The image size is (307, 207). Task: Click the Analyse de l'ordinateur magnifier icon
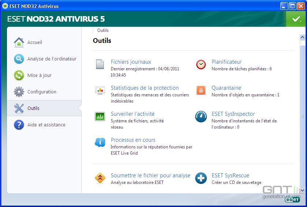[19, 59]
